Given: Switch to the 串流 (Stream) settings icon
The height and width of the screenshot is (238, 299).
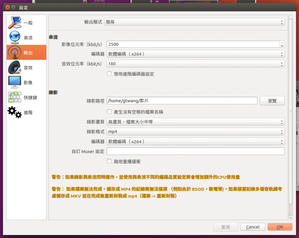Looking at the screenshot, I should (x=26, y=37).
